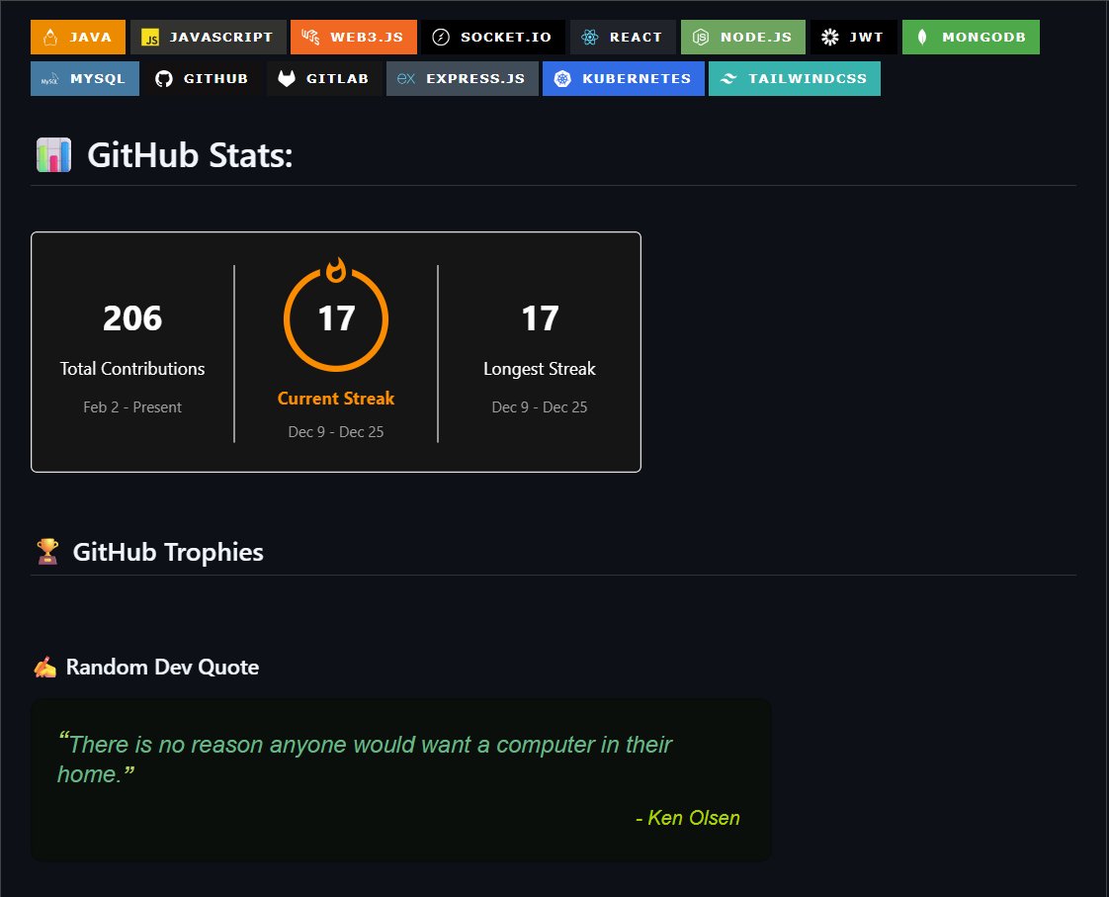Click the Longest Streak label
1109x897 pixels.
(x=540, y=369)
